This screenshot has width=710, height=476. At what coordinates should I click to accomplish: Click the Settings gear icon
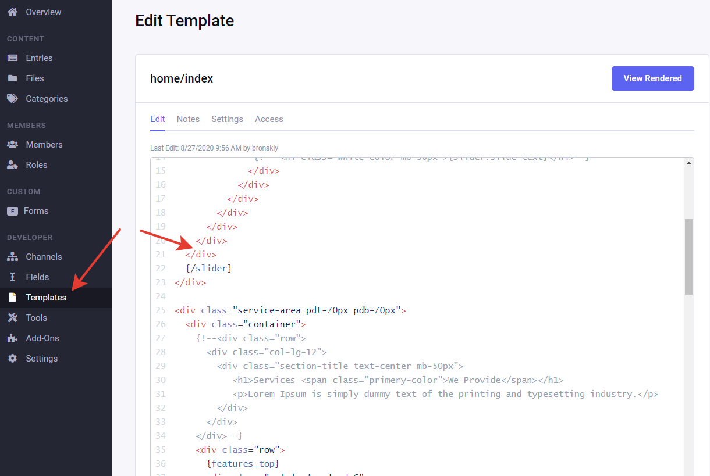pyautogui.click(x=12, y=359)
